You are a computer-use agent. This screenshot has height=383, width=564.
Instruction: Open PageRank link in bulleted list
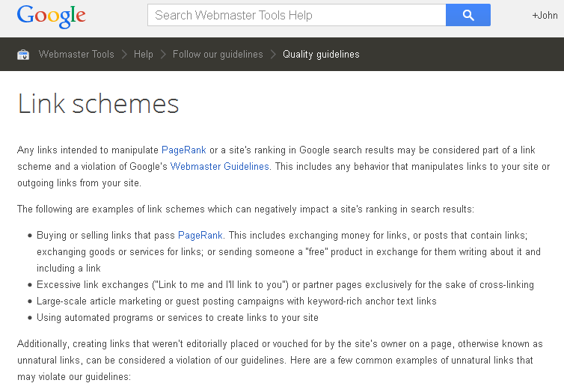click(x=200, y=235)
